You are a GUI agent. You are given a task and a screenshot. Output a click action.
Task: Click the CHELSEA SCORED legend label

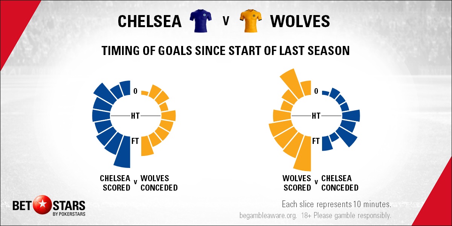pyautogui.click(x=115, y=183)
